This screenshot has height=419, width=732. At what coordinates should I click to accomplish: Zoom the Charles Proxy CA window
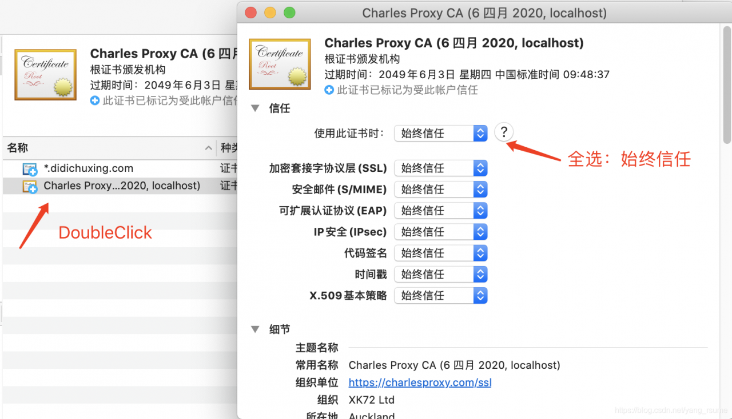[x=289, y=13]
